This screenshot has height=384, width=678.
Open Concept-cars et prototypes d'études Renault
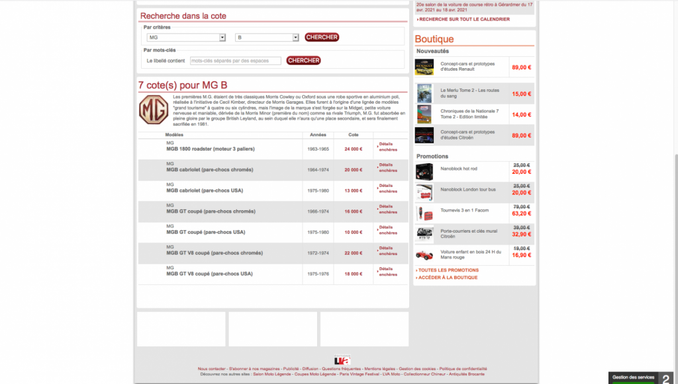pos(467,67)
